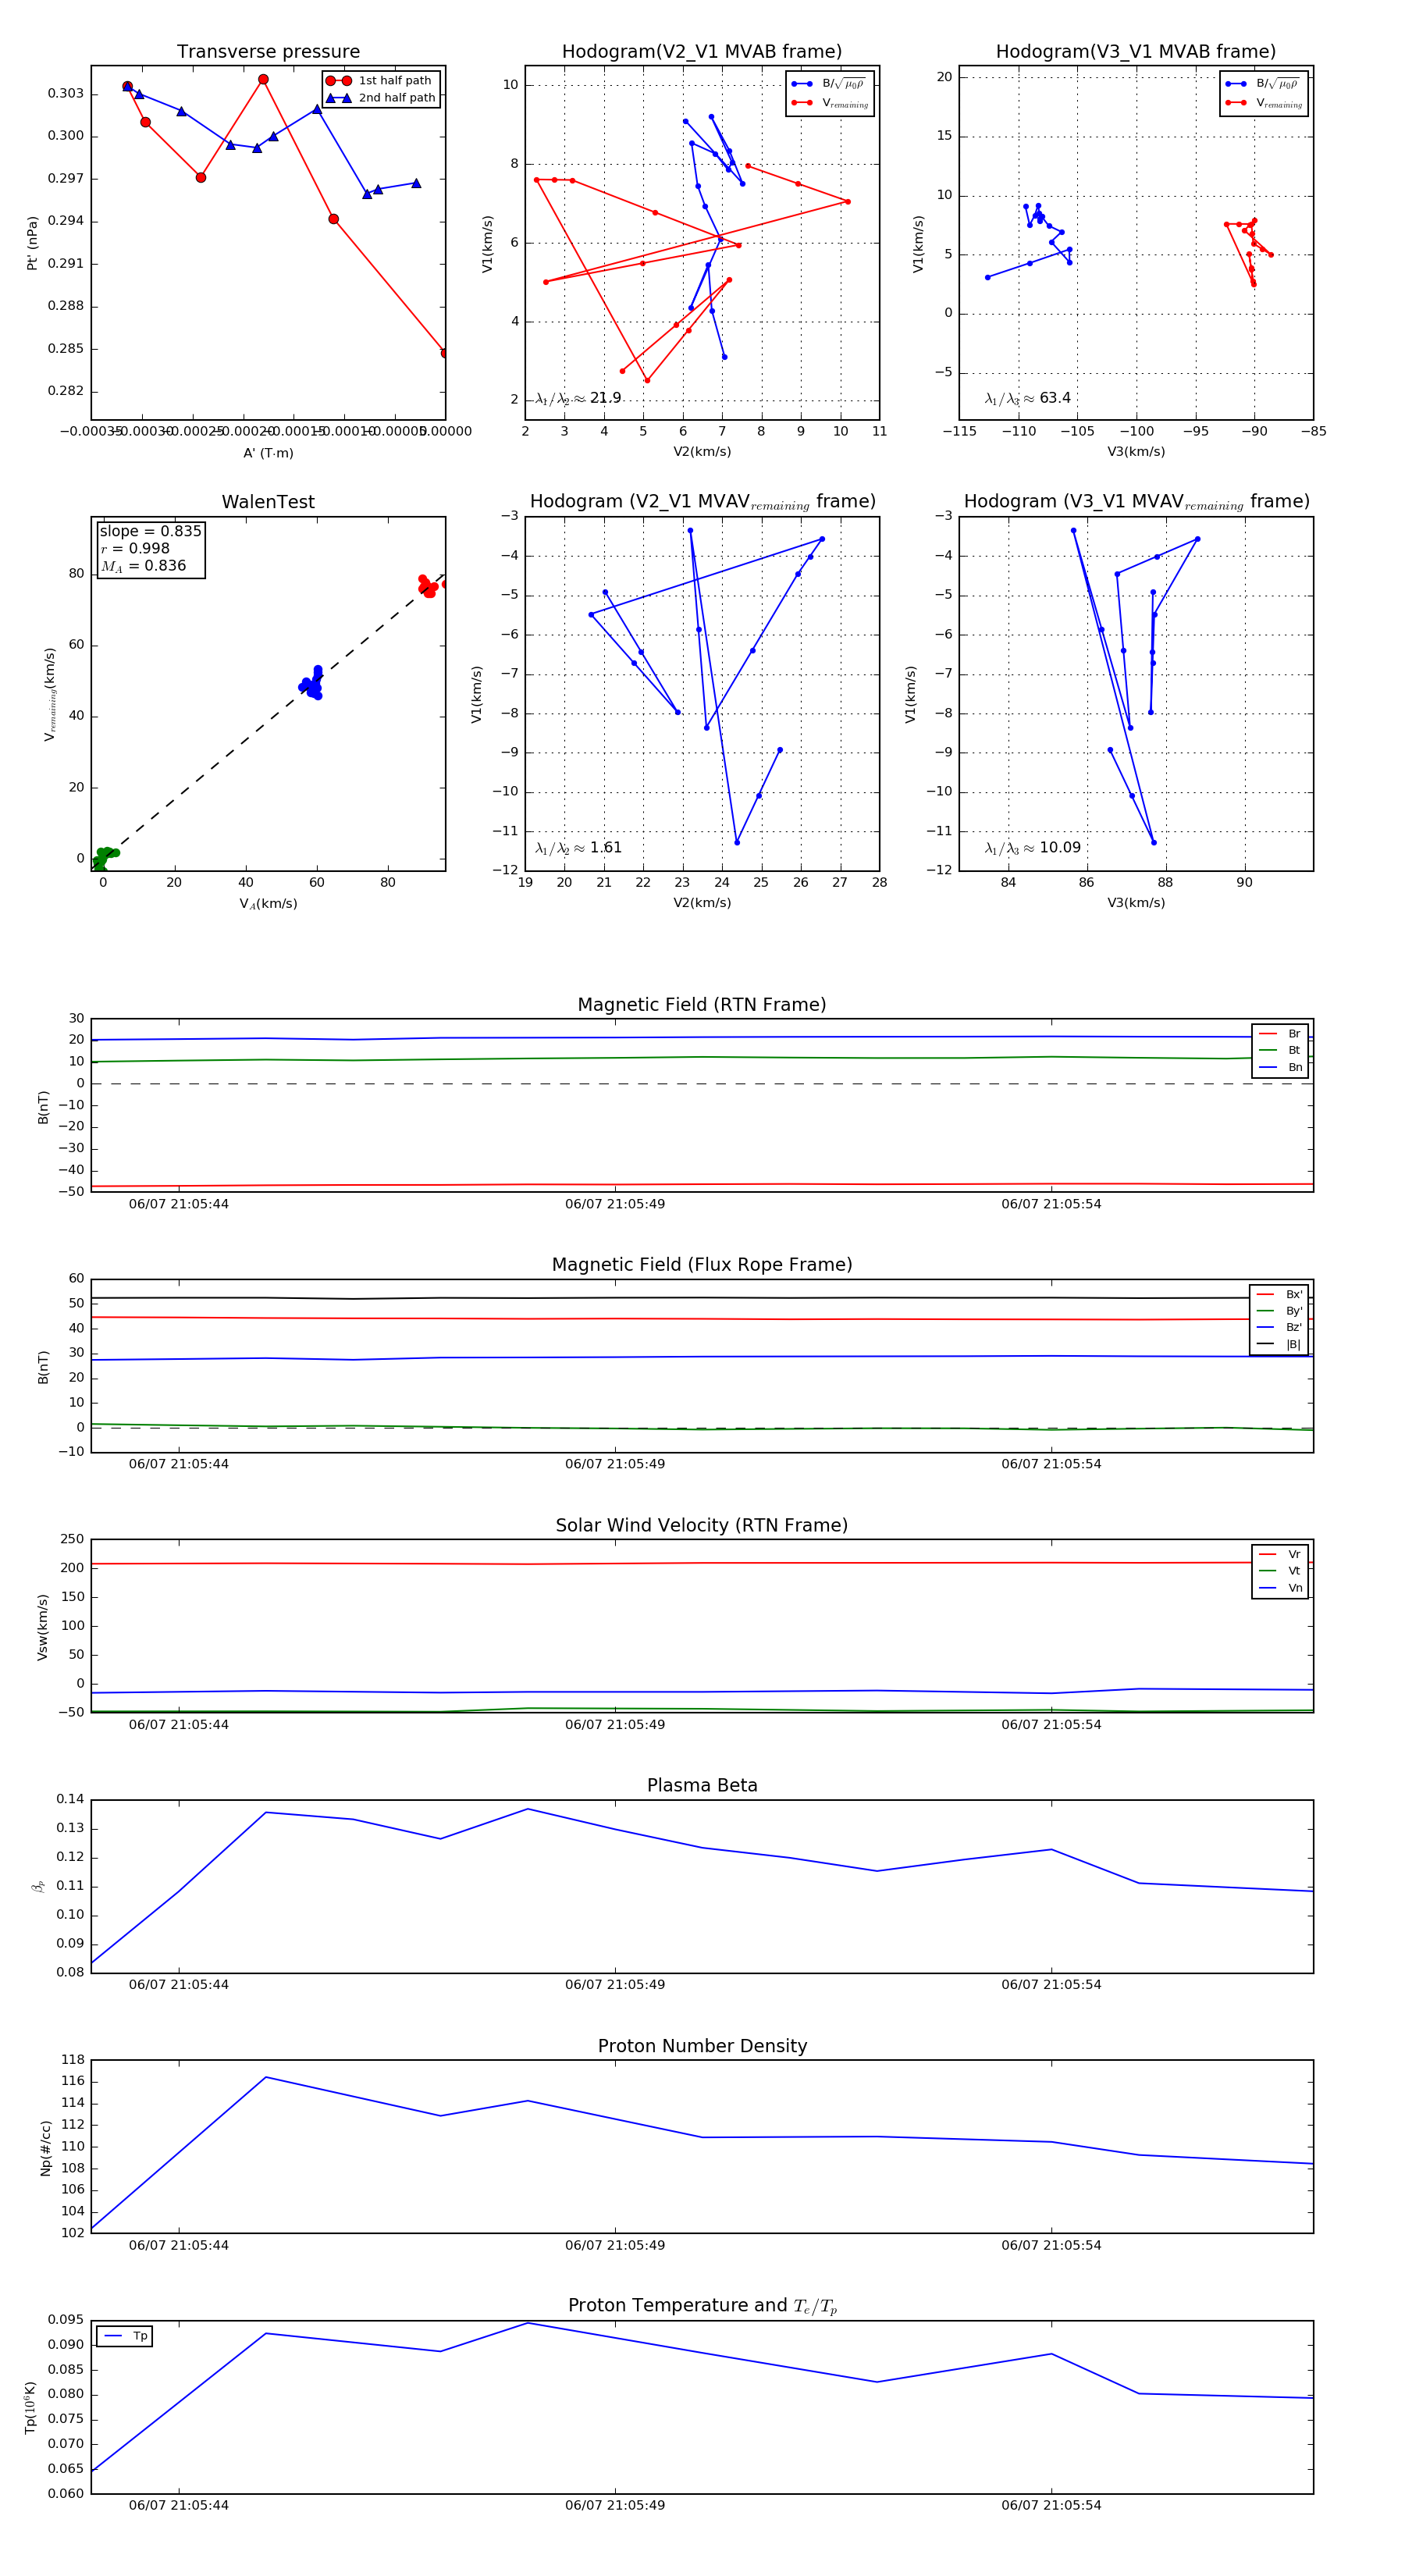The image size is (1405, 2576).
Task: Select the 'Bn' legend entry
Action: [1280, 1068]
